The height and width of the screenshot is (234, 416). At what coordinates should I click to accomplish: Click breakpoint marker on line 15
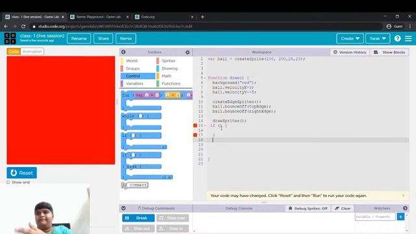[195, 125]
